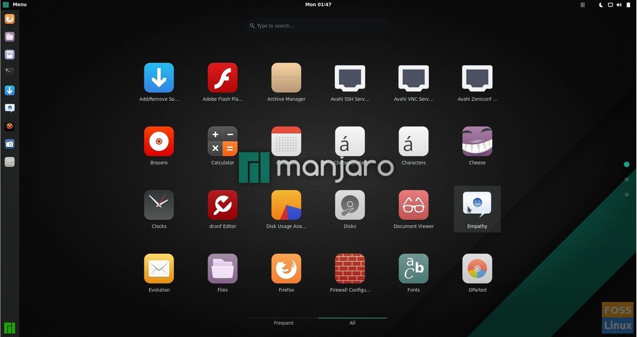
Task: Click display icon in system tray
Action: pyautogui.click(x=610, y=5)
